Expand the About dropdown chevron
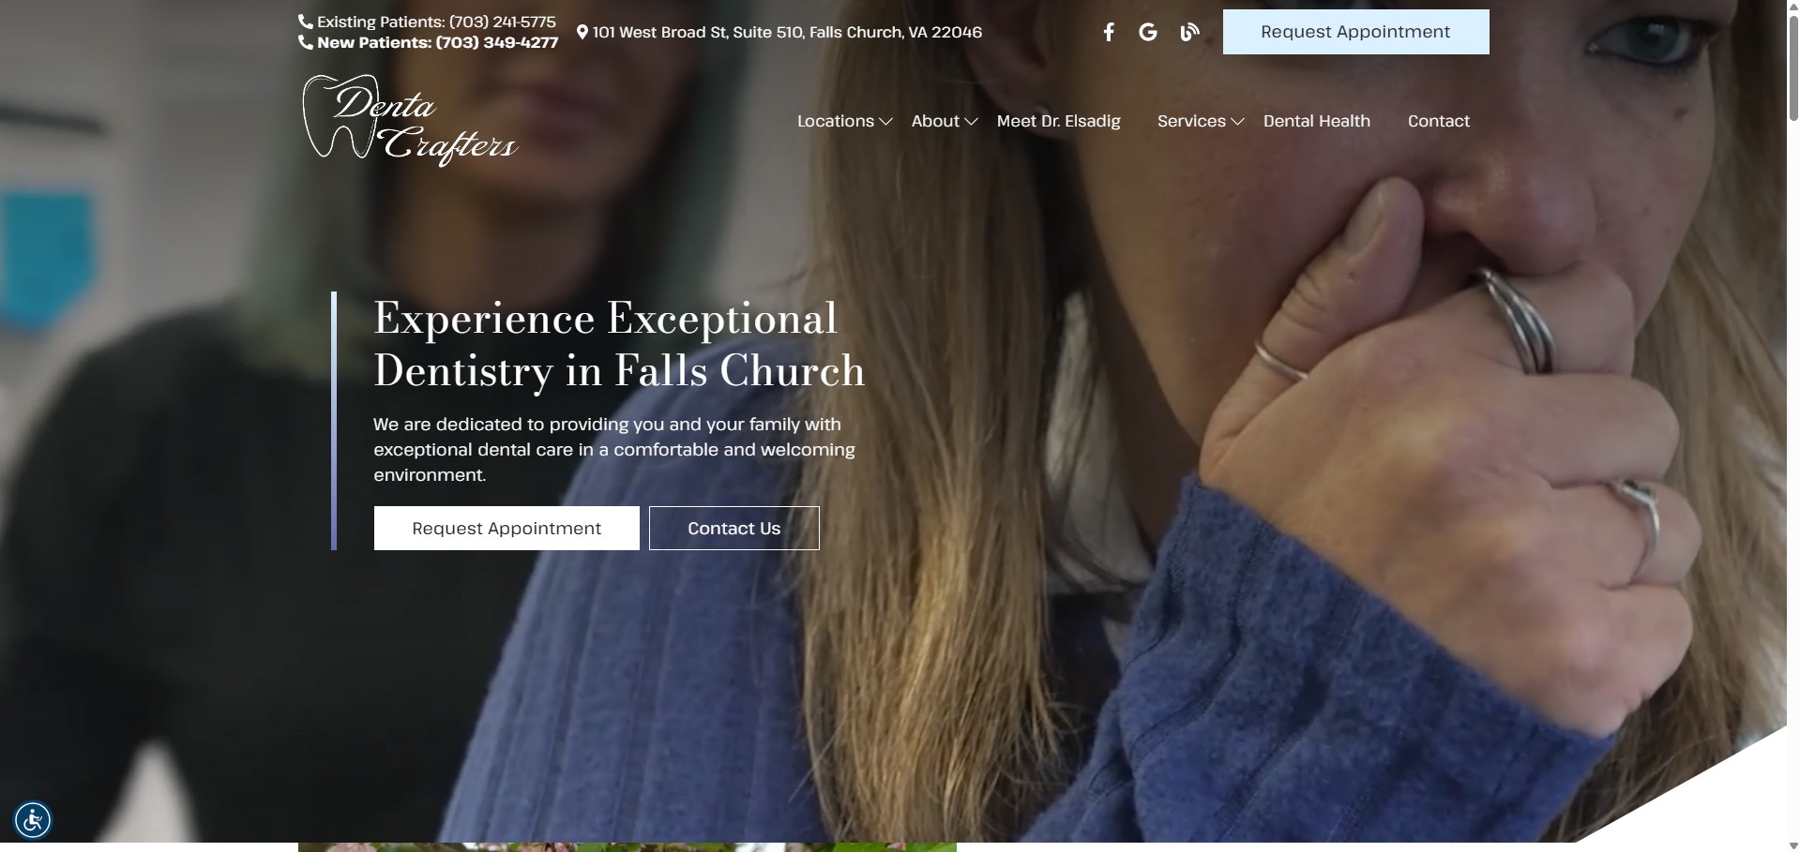 tap(972, 122)
